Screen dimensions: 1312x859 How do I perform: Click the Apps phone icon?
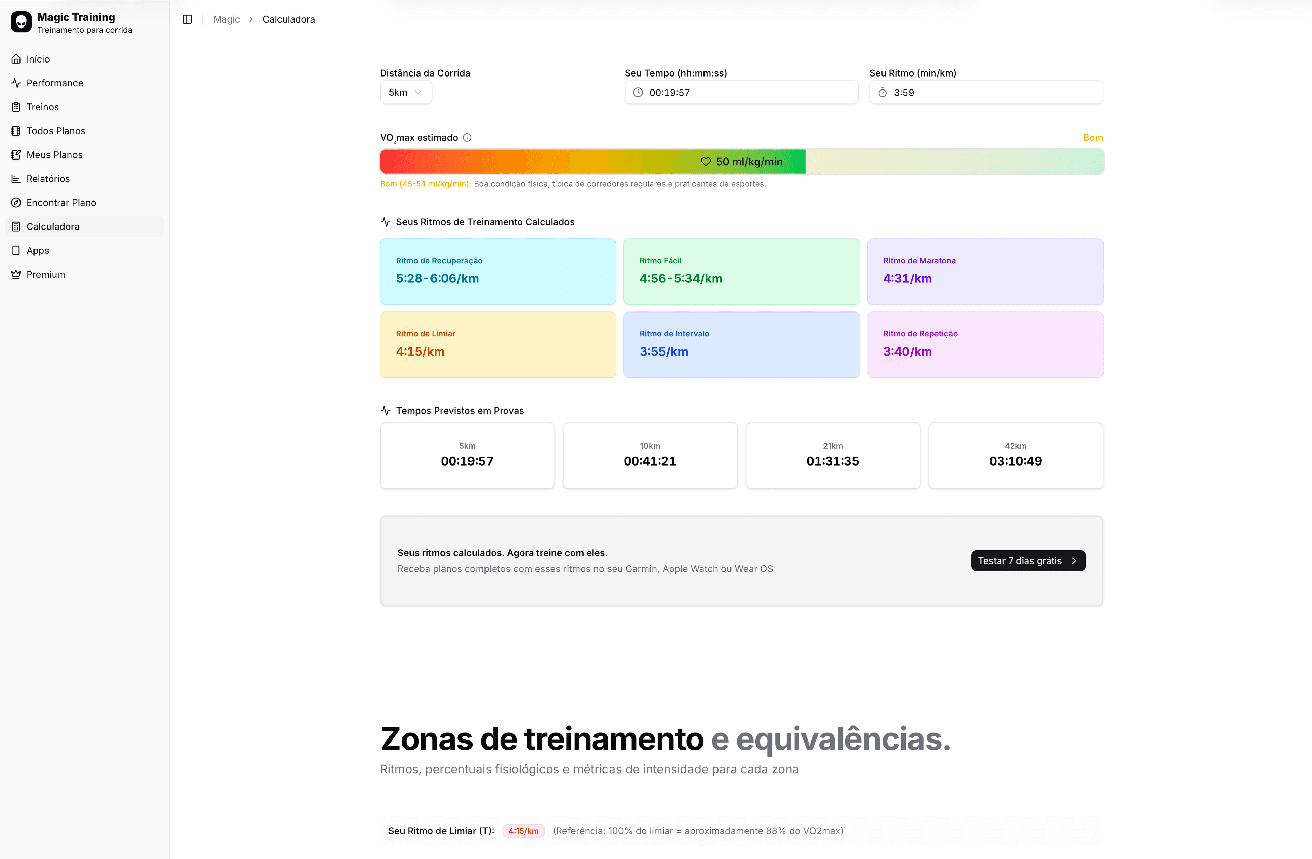(x=16, y=250)
